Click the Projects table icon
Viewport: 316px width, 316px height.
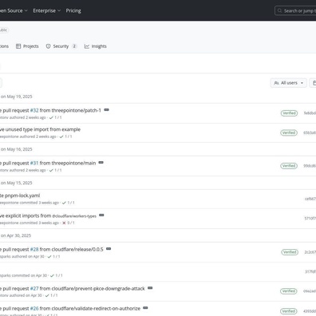pos(18,46)
